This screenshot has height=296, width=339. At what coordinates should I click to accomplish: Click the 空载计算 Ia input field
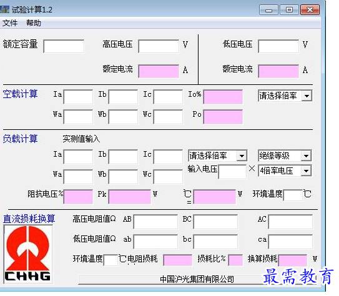click(78, 97)
